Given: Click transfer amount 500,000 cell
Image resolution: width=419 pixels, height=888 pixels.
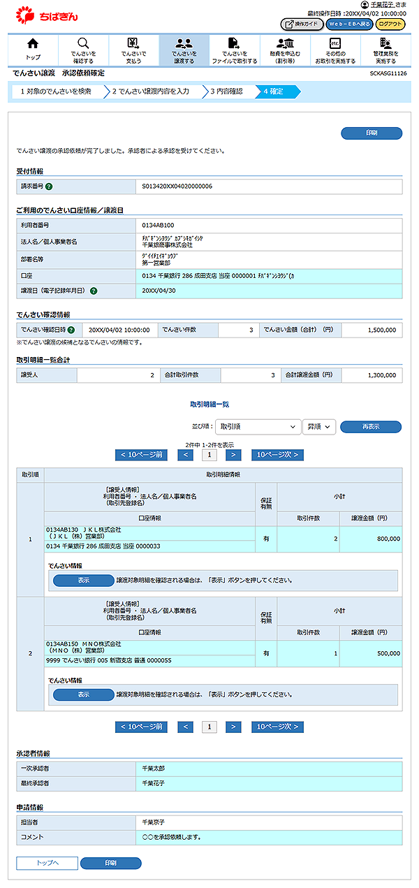Looking at the screenshot, I should (x=372, y=653).
